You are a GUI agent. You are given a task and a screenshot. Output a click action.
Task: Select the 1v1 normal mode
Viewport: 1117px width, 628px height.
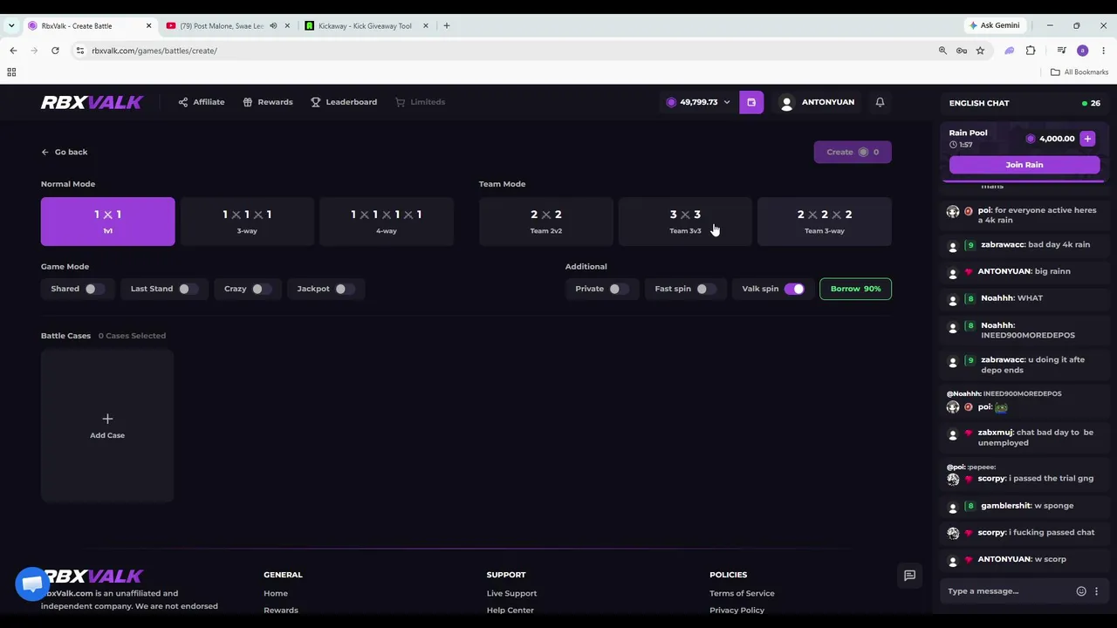tap(107, 222)
